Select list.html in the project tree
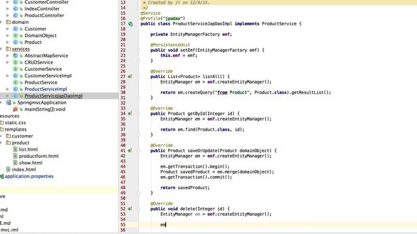The image size is (417, 234). 28,149
